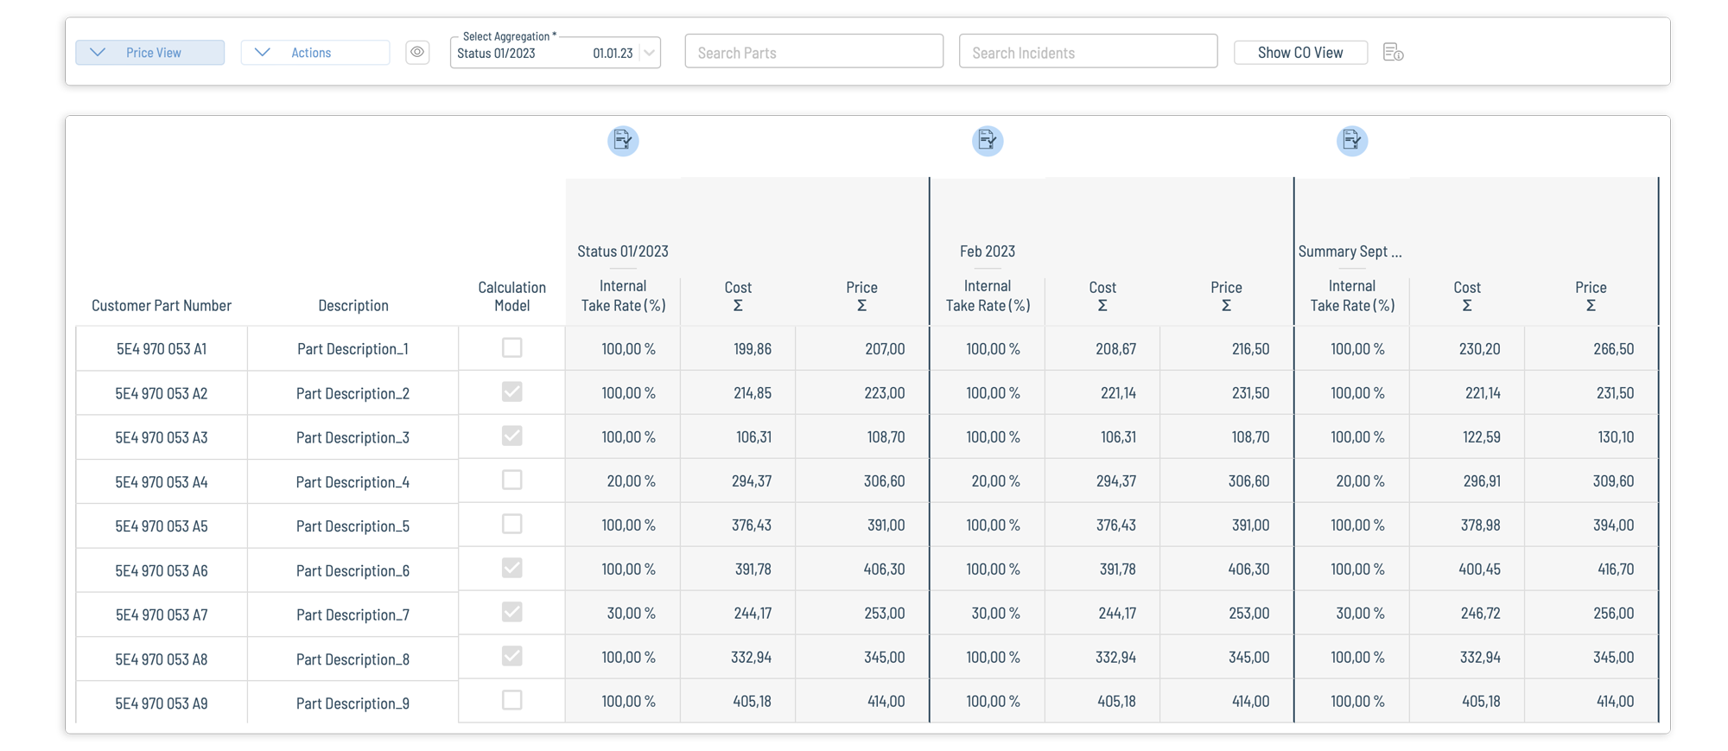Click price value 216,50
Screen dimensions: 1728x751
click(1250, 349)
